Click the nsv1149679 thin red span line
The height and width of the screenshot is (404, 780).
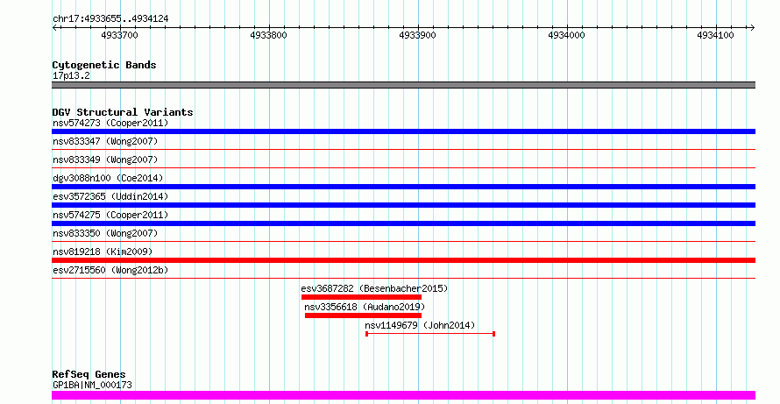tap(430, 334)
